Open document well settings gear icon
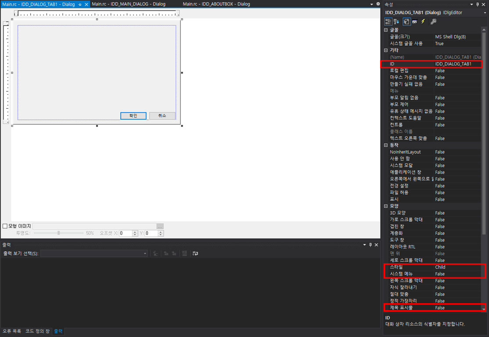Image resolution: width=489 pixels, height=337 pixels. (378, 4)
